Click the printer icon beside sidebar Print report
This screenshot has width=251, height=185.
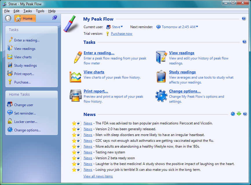pos(10,73)
